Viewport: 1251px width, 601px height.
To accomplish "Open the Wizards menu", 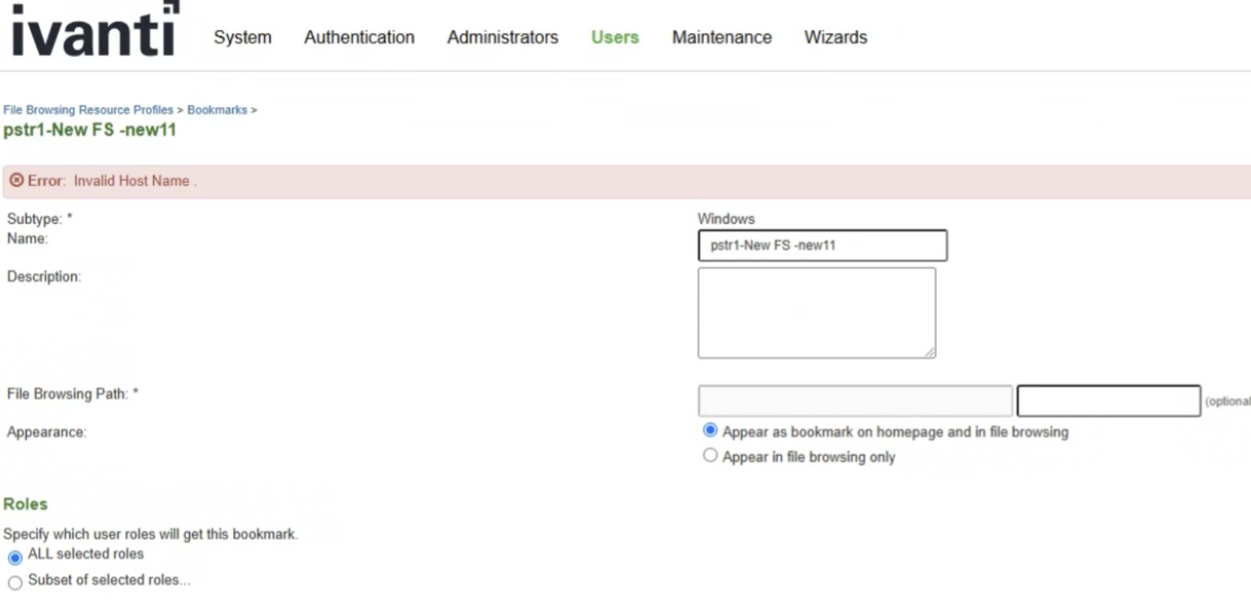I will tap(835, 37).
